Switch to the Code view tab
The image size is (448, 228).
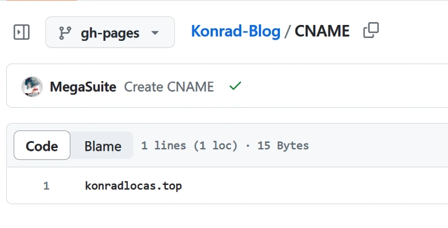point(42,146)
